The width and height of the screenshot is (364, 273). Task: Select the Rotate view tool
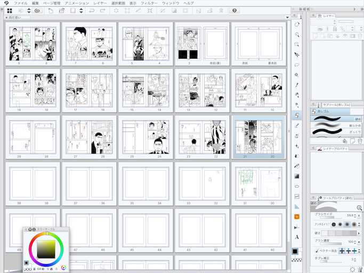pyautogui.click(x=297, y=25)
